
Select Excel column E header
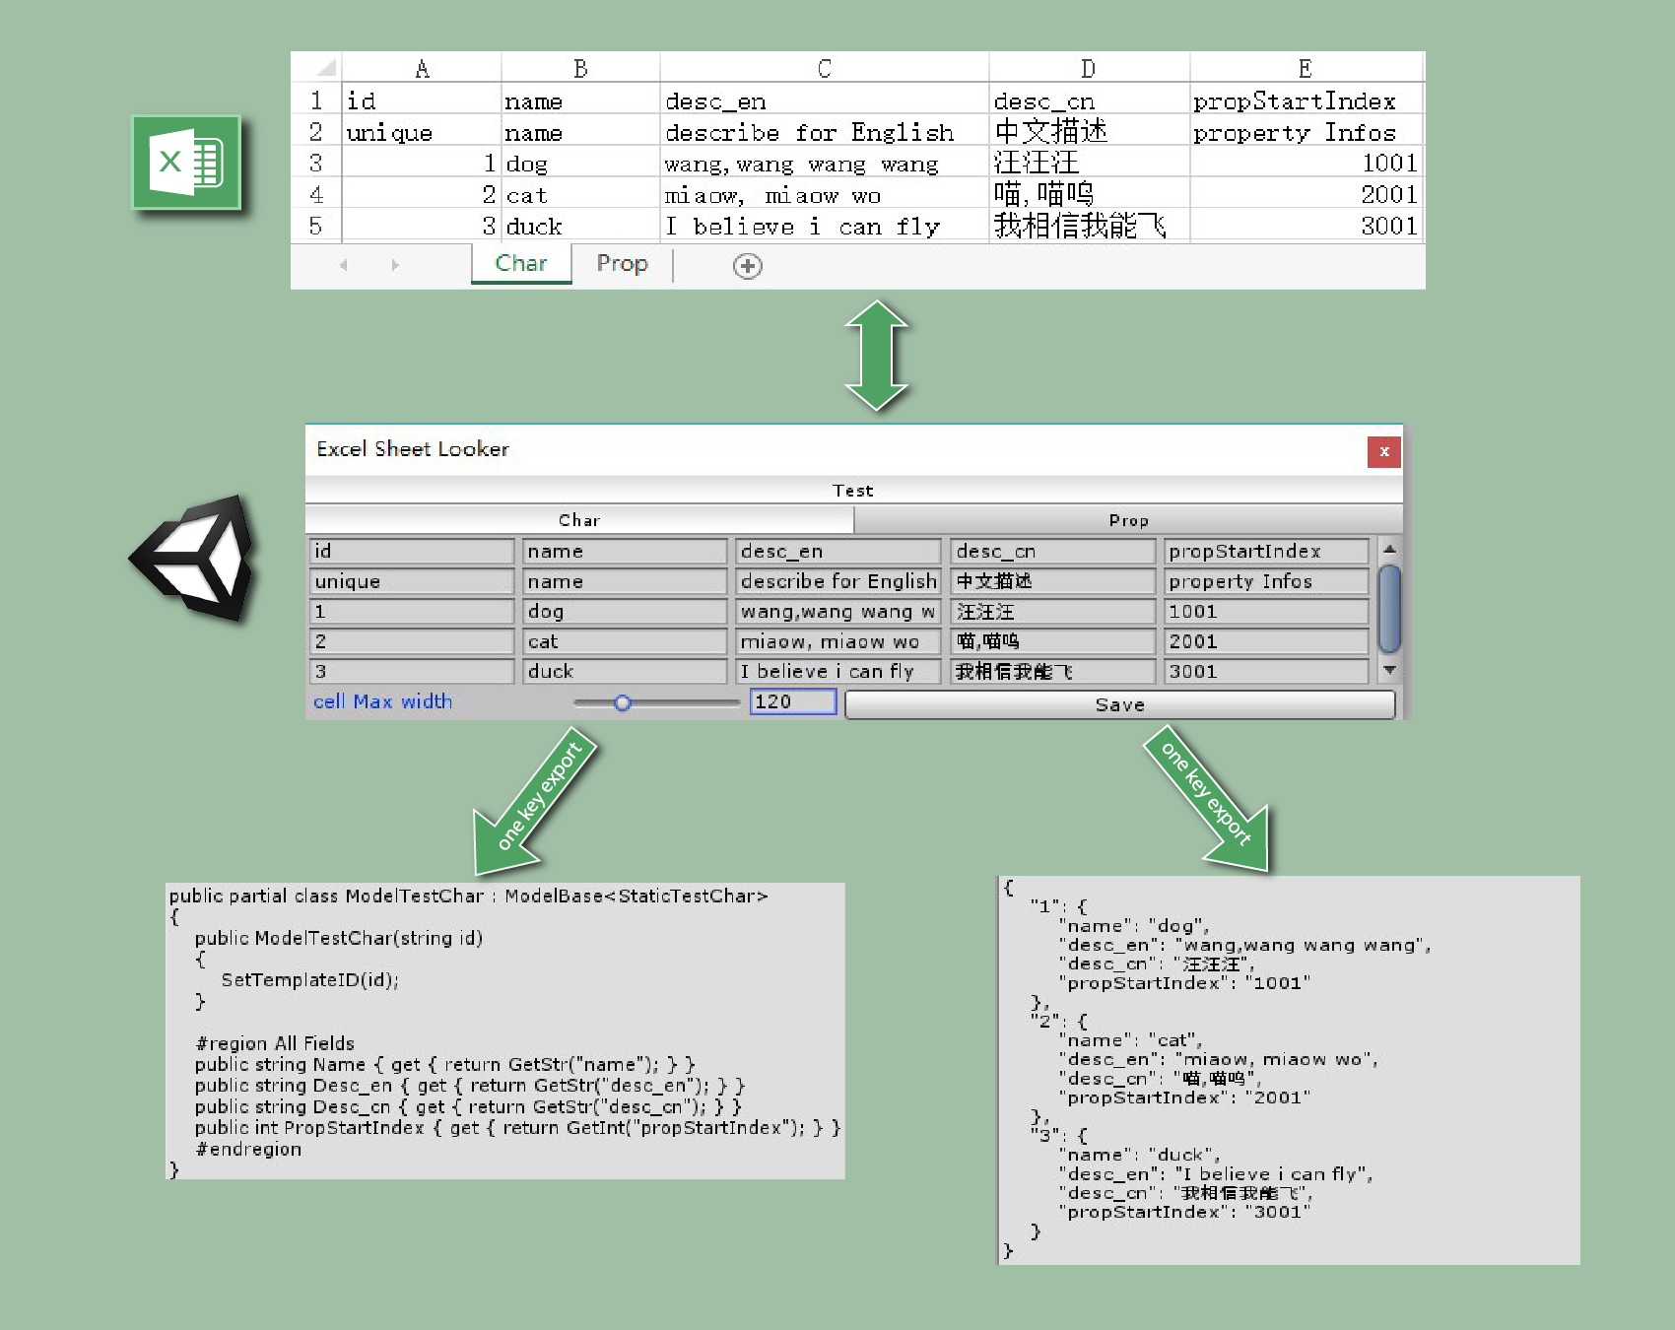pyautogui.click(x=1306, y=68)
